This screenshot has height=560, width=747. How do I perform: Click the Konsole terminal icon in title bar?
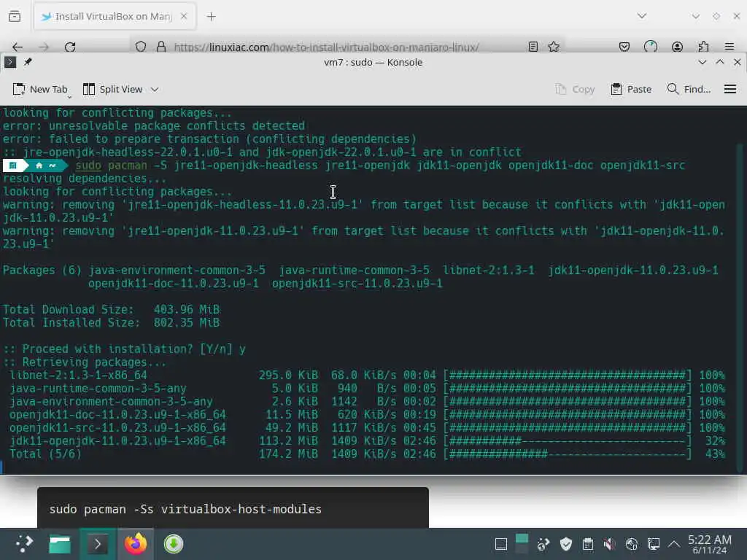click(10, 63)
